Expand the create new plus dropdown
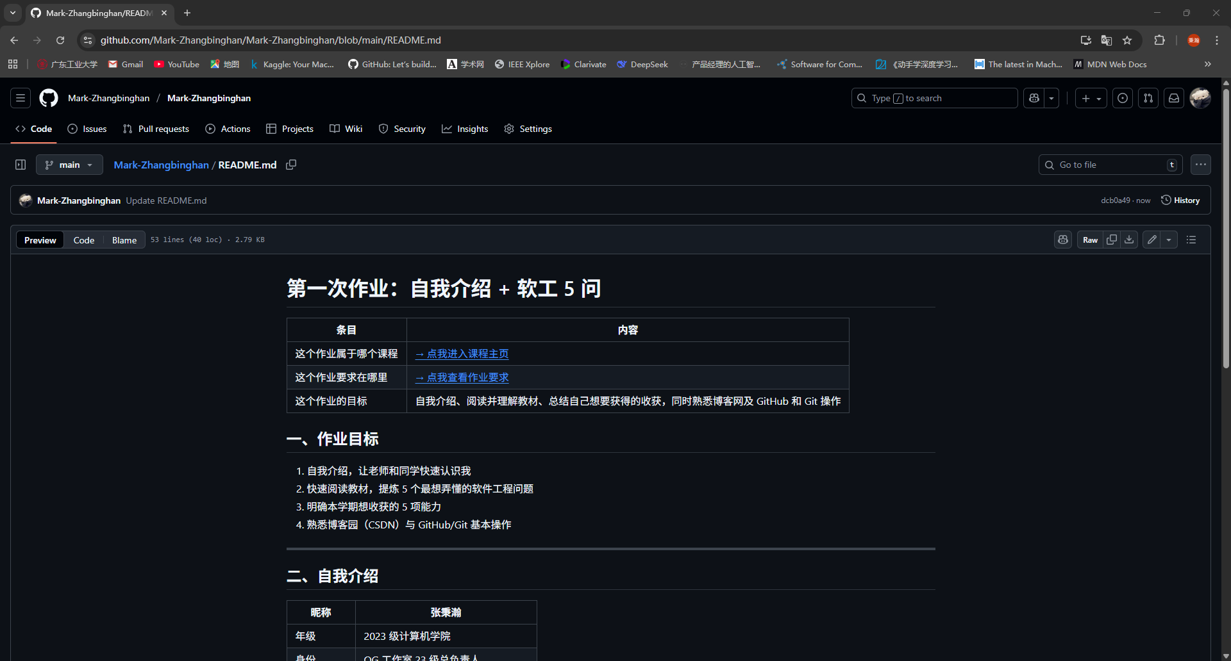1231x661 pixels. click(1098, 98)
